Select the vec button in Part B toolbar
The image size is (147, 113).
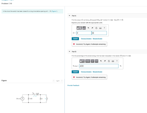pyautogui.click(x=97, y=61)
